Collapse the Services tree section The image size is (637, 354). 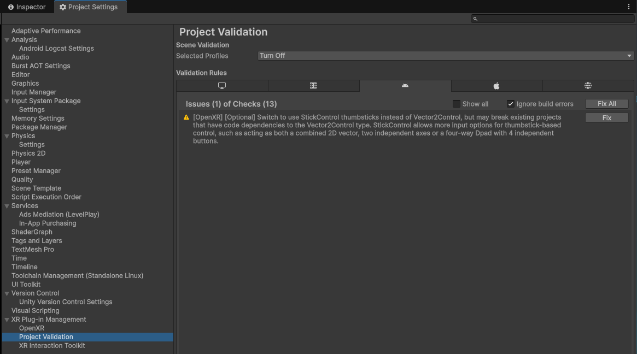[7, 206]
